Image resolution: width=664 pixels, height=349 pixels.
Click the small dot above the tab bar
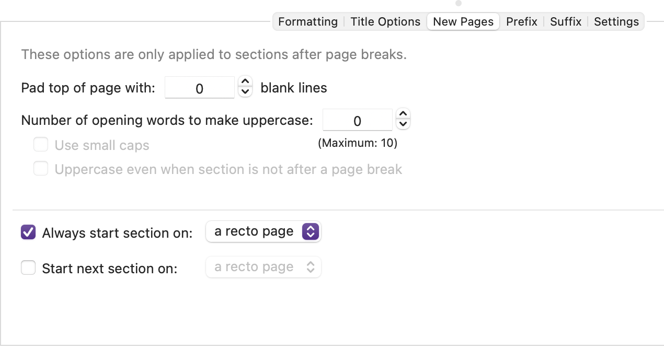[459, 3]
